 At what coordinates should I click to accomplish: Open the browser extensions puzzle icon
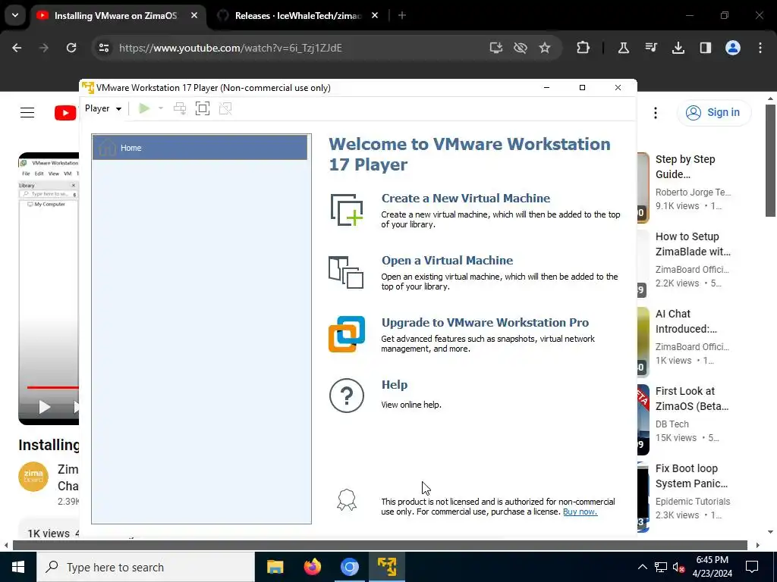(x=584, y=48)
